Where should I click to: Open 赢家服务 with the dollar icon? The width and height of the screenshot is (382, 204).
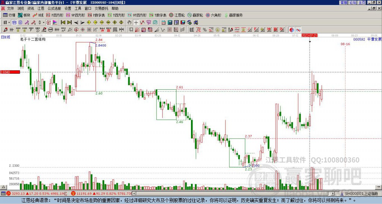tap(234, 15)
